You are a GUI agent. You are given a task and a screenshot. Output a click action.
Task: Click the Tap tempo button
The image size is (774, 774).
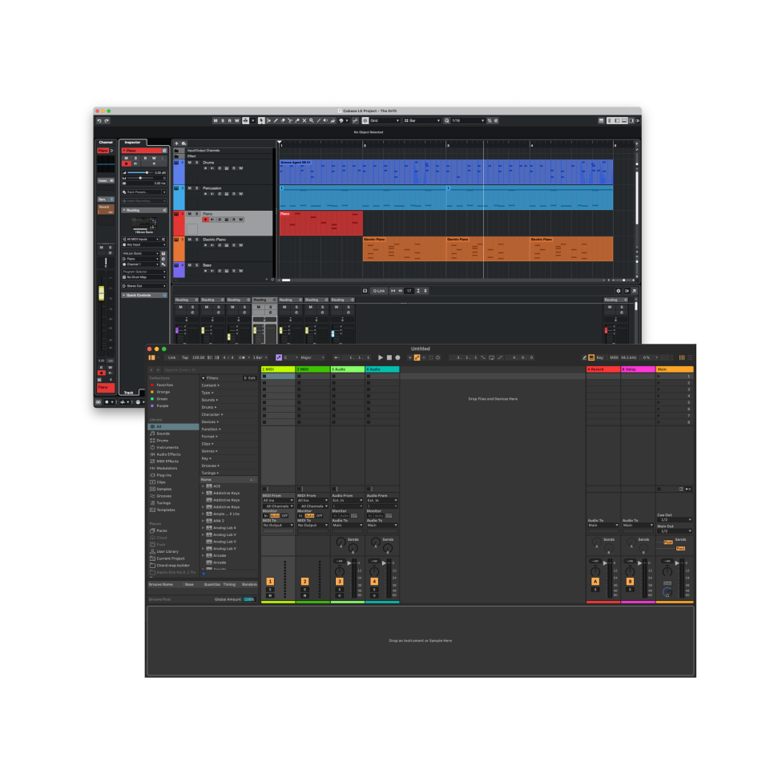click(185, 357)
